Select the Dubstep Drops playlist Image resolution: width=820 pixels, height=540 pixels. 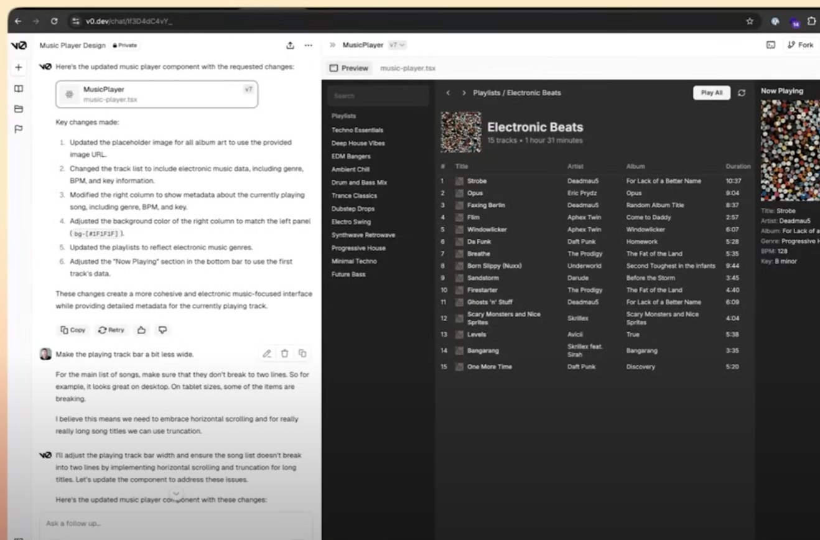click(x=353, y=208)
